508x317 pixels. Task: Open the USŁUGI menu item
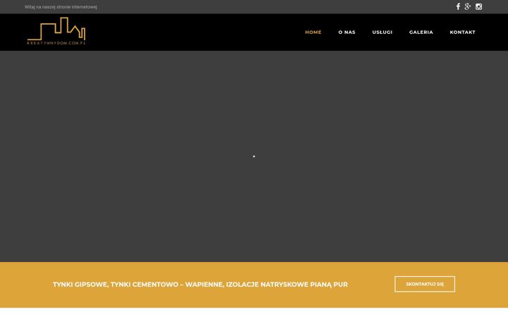point(382,32)
